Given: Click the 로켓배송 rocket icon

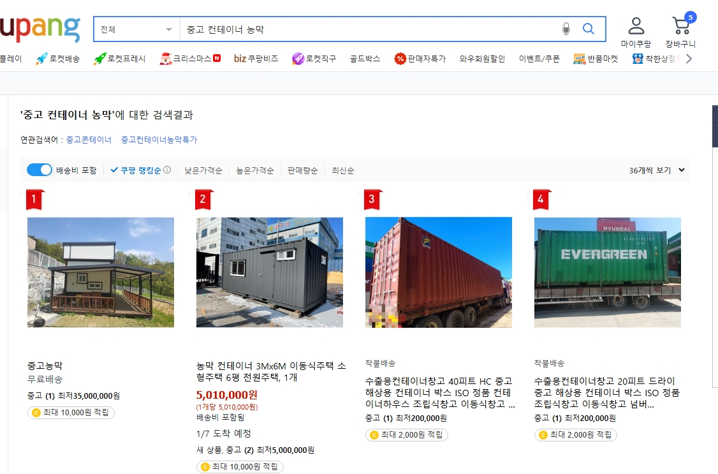Looking at the screenshot, I should tap(40, 58).
